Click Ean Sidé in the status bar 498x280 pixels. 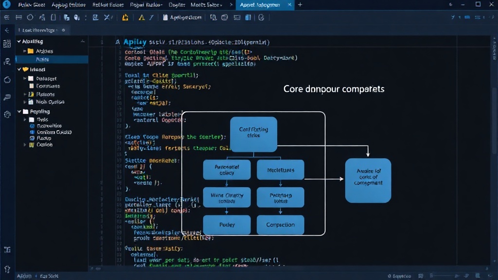click(49, 276)
